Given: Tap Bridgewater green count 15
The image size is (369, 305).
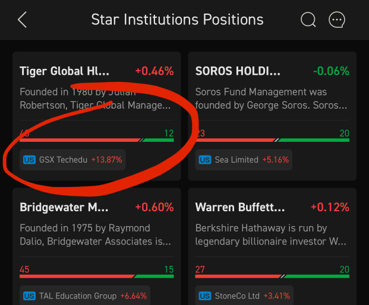Looking at the screenshot, I should [169, 269].
